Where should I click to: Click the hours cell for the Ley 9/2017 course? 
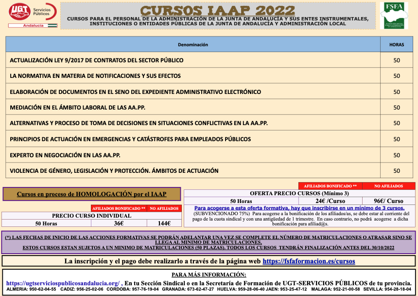397,60
